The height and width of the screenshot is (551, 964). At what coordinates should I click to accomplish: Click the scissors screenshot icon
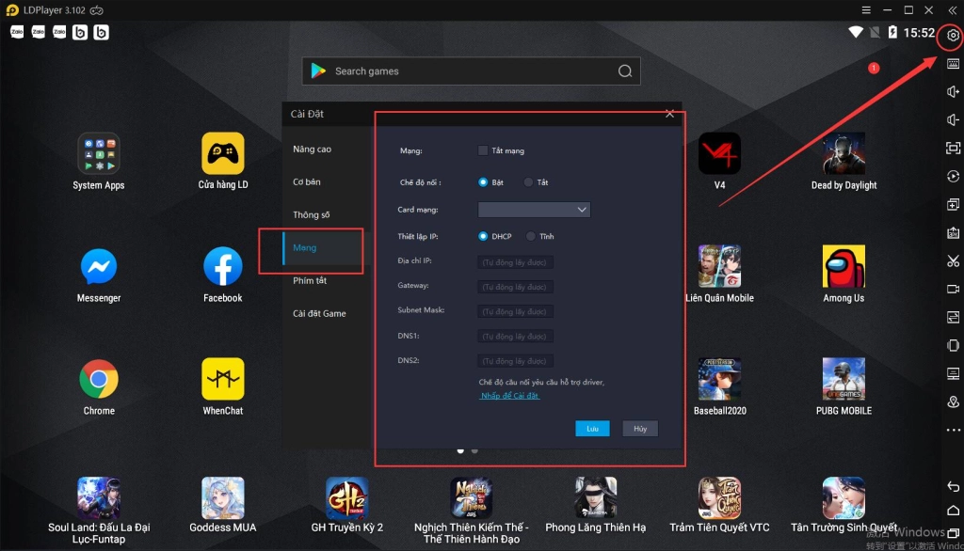[x=953, y=260]
